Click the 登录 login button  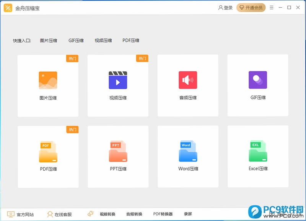pos(225,8)
